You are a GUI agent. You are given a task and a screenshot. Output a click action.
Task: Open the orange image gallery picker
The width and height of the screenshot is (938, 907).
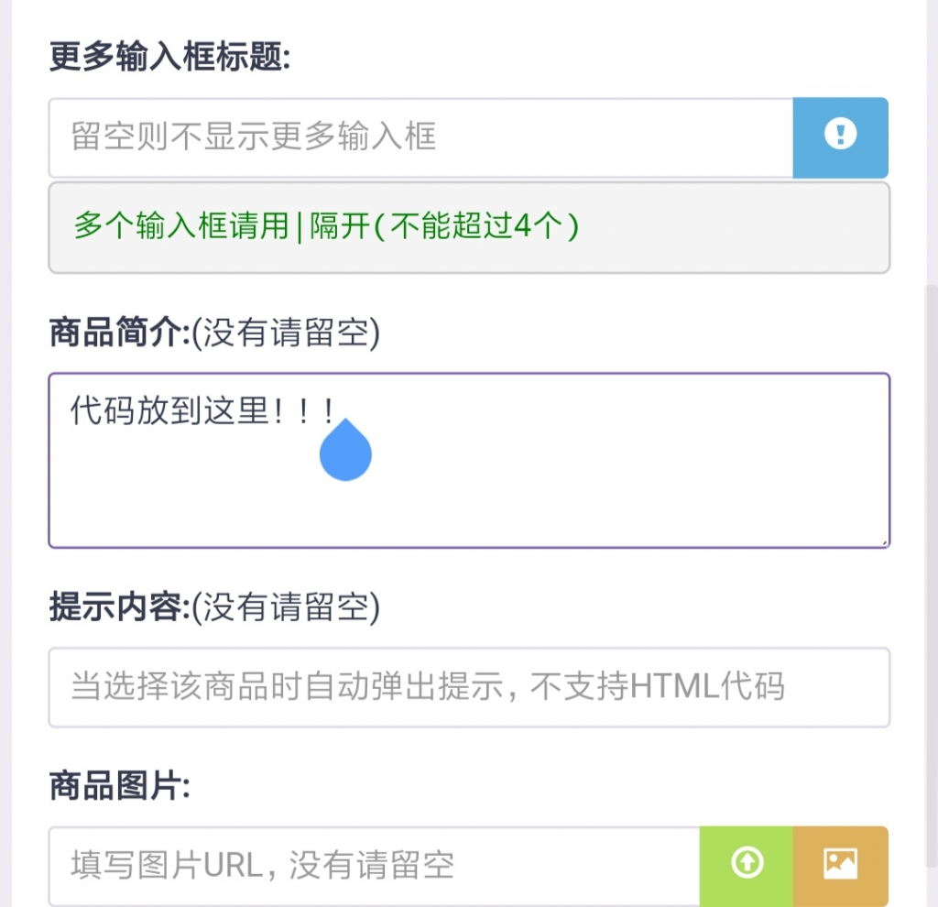841,863
